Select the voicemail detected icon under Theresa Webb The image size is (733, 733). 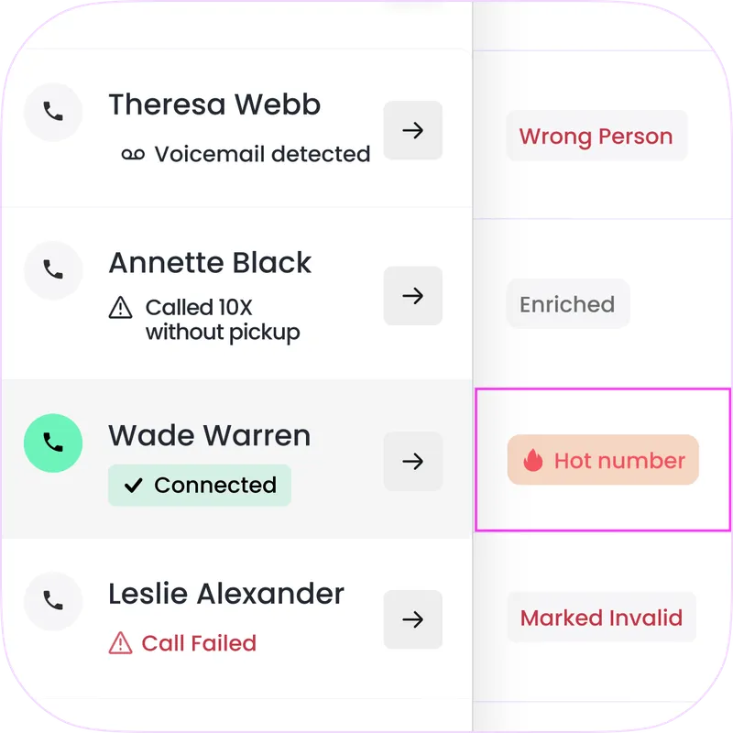click(x=131, y=154)
